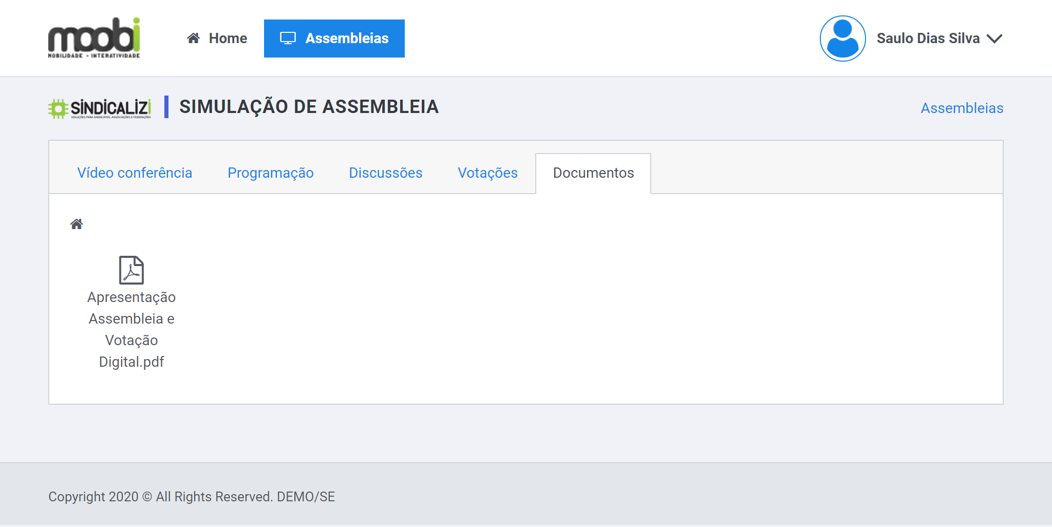Click the Sindicalizi logo
Screen dimensions: 1052x527
(100, 108)
